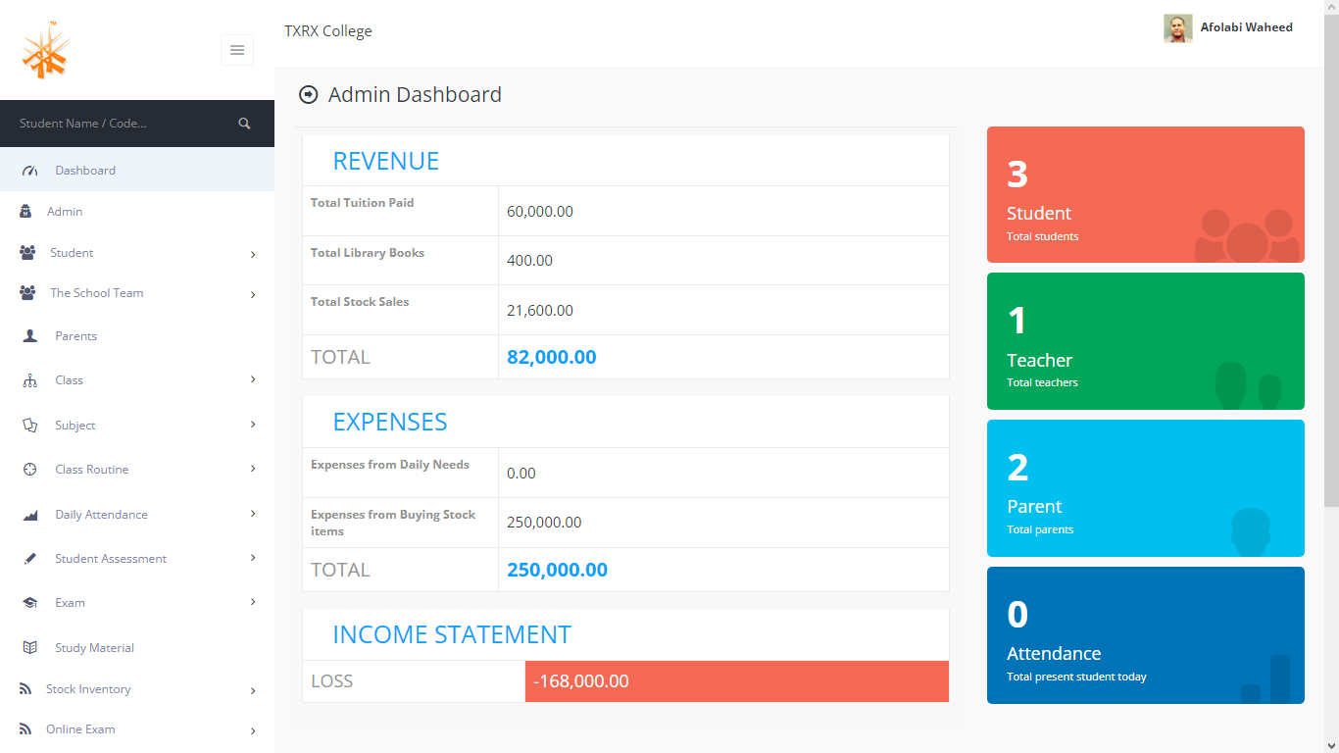The height and width of the screenshot is (753, 1339).
Task: Expand the Daily Attendance chevron
Action: click(x=253, y=514)
